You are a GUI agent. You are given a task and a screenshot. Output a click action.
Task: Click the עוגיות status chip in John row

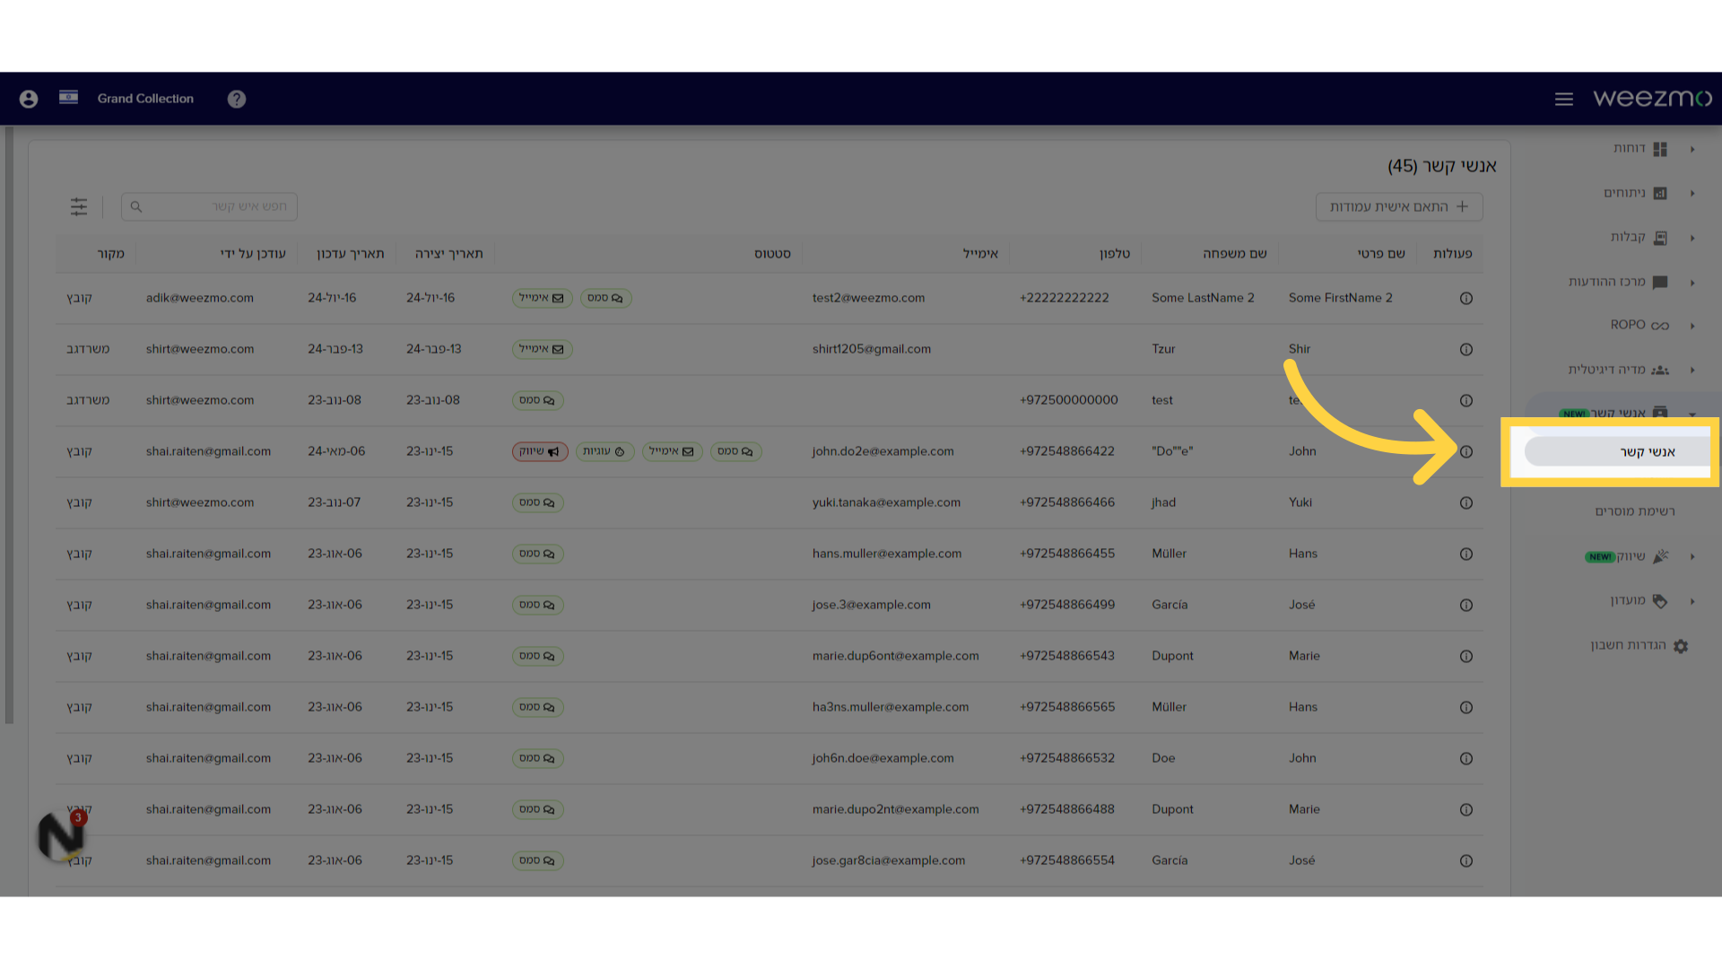point(604,451)
